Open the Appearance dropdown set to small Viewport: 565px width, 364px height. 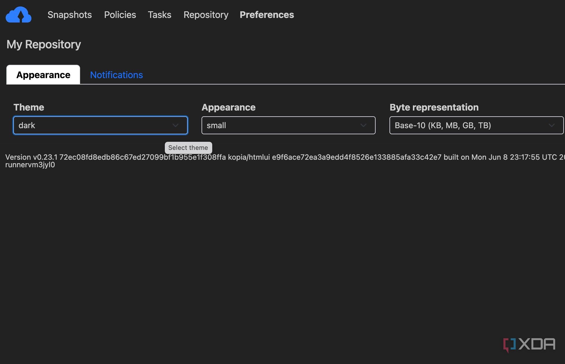point(289,125)
